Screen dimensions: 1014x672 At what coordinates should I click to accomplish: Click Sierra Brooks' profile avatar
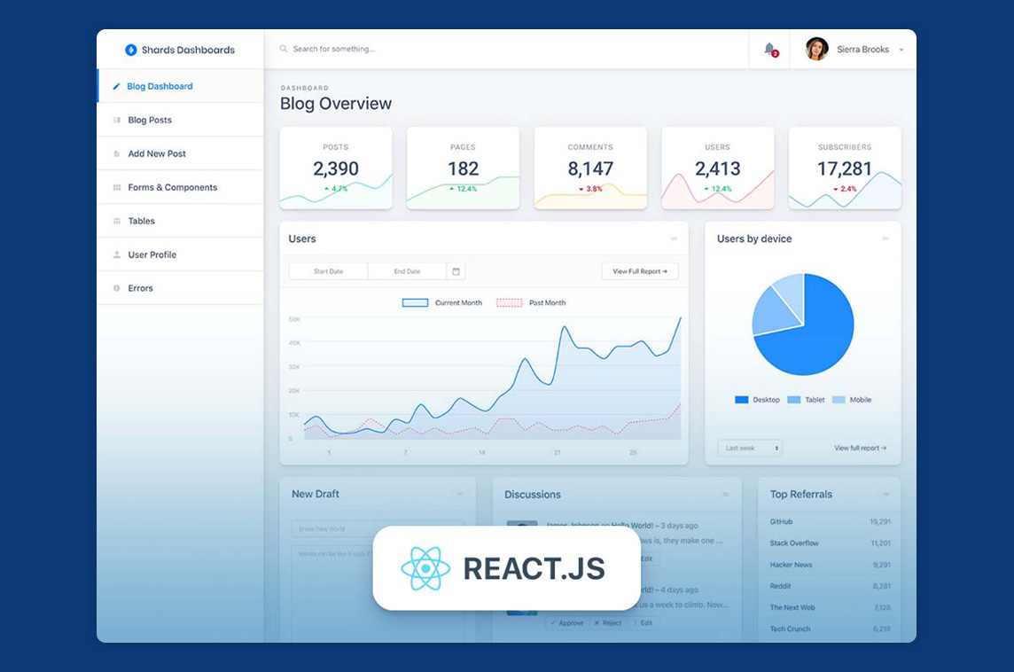(x=816, y=49)
